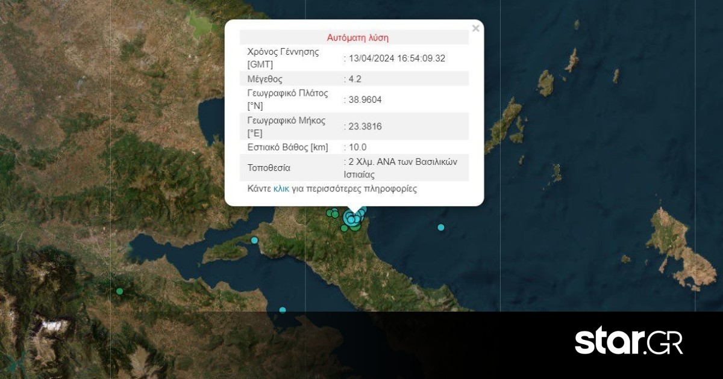This screenshot has height=379, width=723.
Task: Click the latitude value 38.9604
Action: coord(364,99)
